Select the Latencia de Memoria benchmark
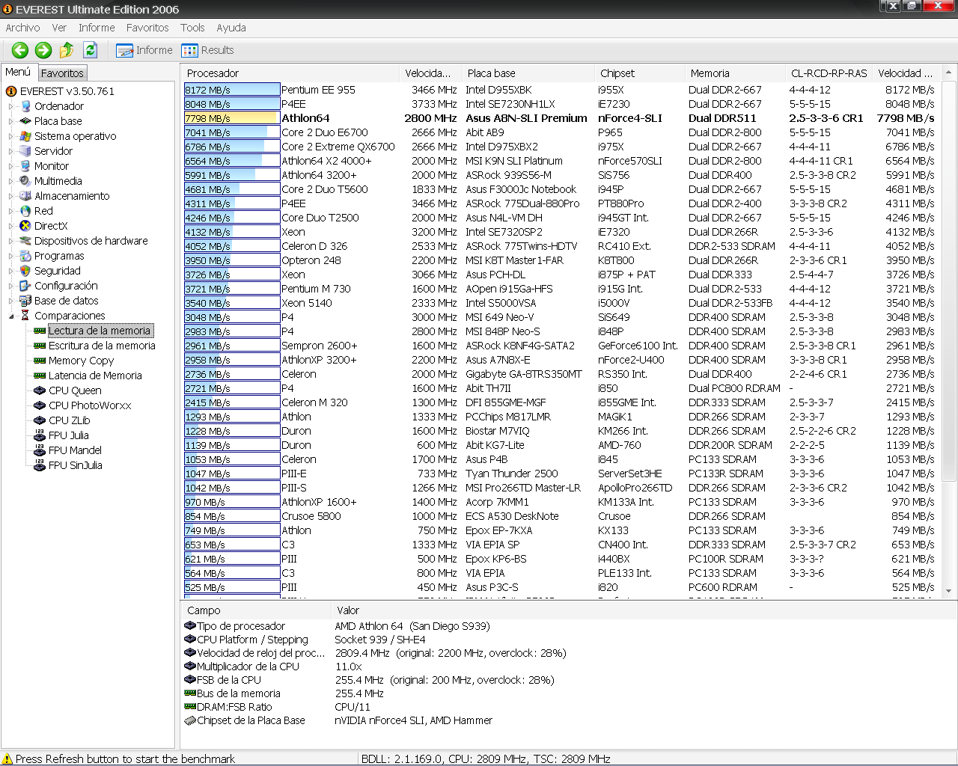 coord(95,376)
